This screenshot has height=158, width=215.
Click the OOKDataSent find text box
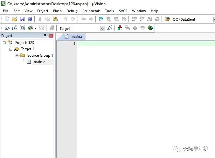[x=192, y=19]
